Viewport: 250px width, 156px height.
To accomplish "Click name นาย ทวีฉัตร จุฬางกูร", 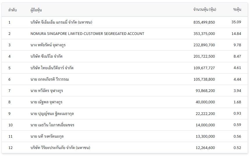I will pos(47,91).
